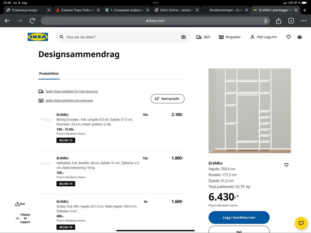Switch to Sotis Online tab
Image resolution: width=311 pixels, height=233 pixels.
pos(177,10)
